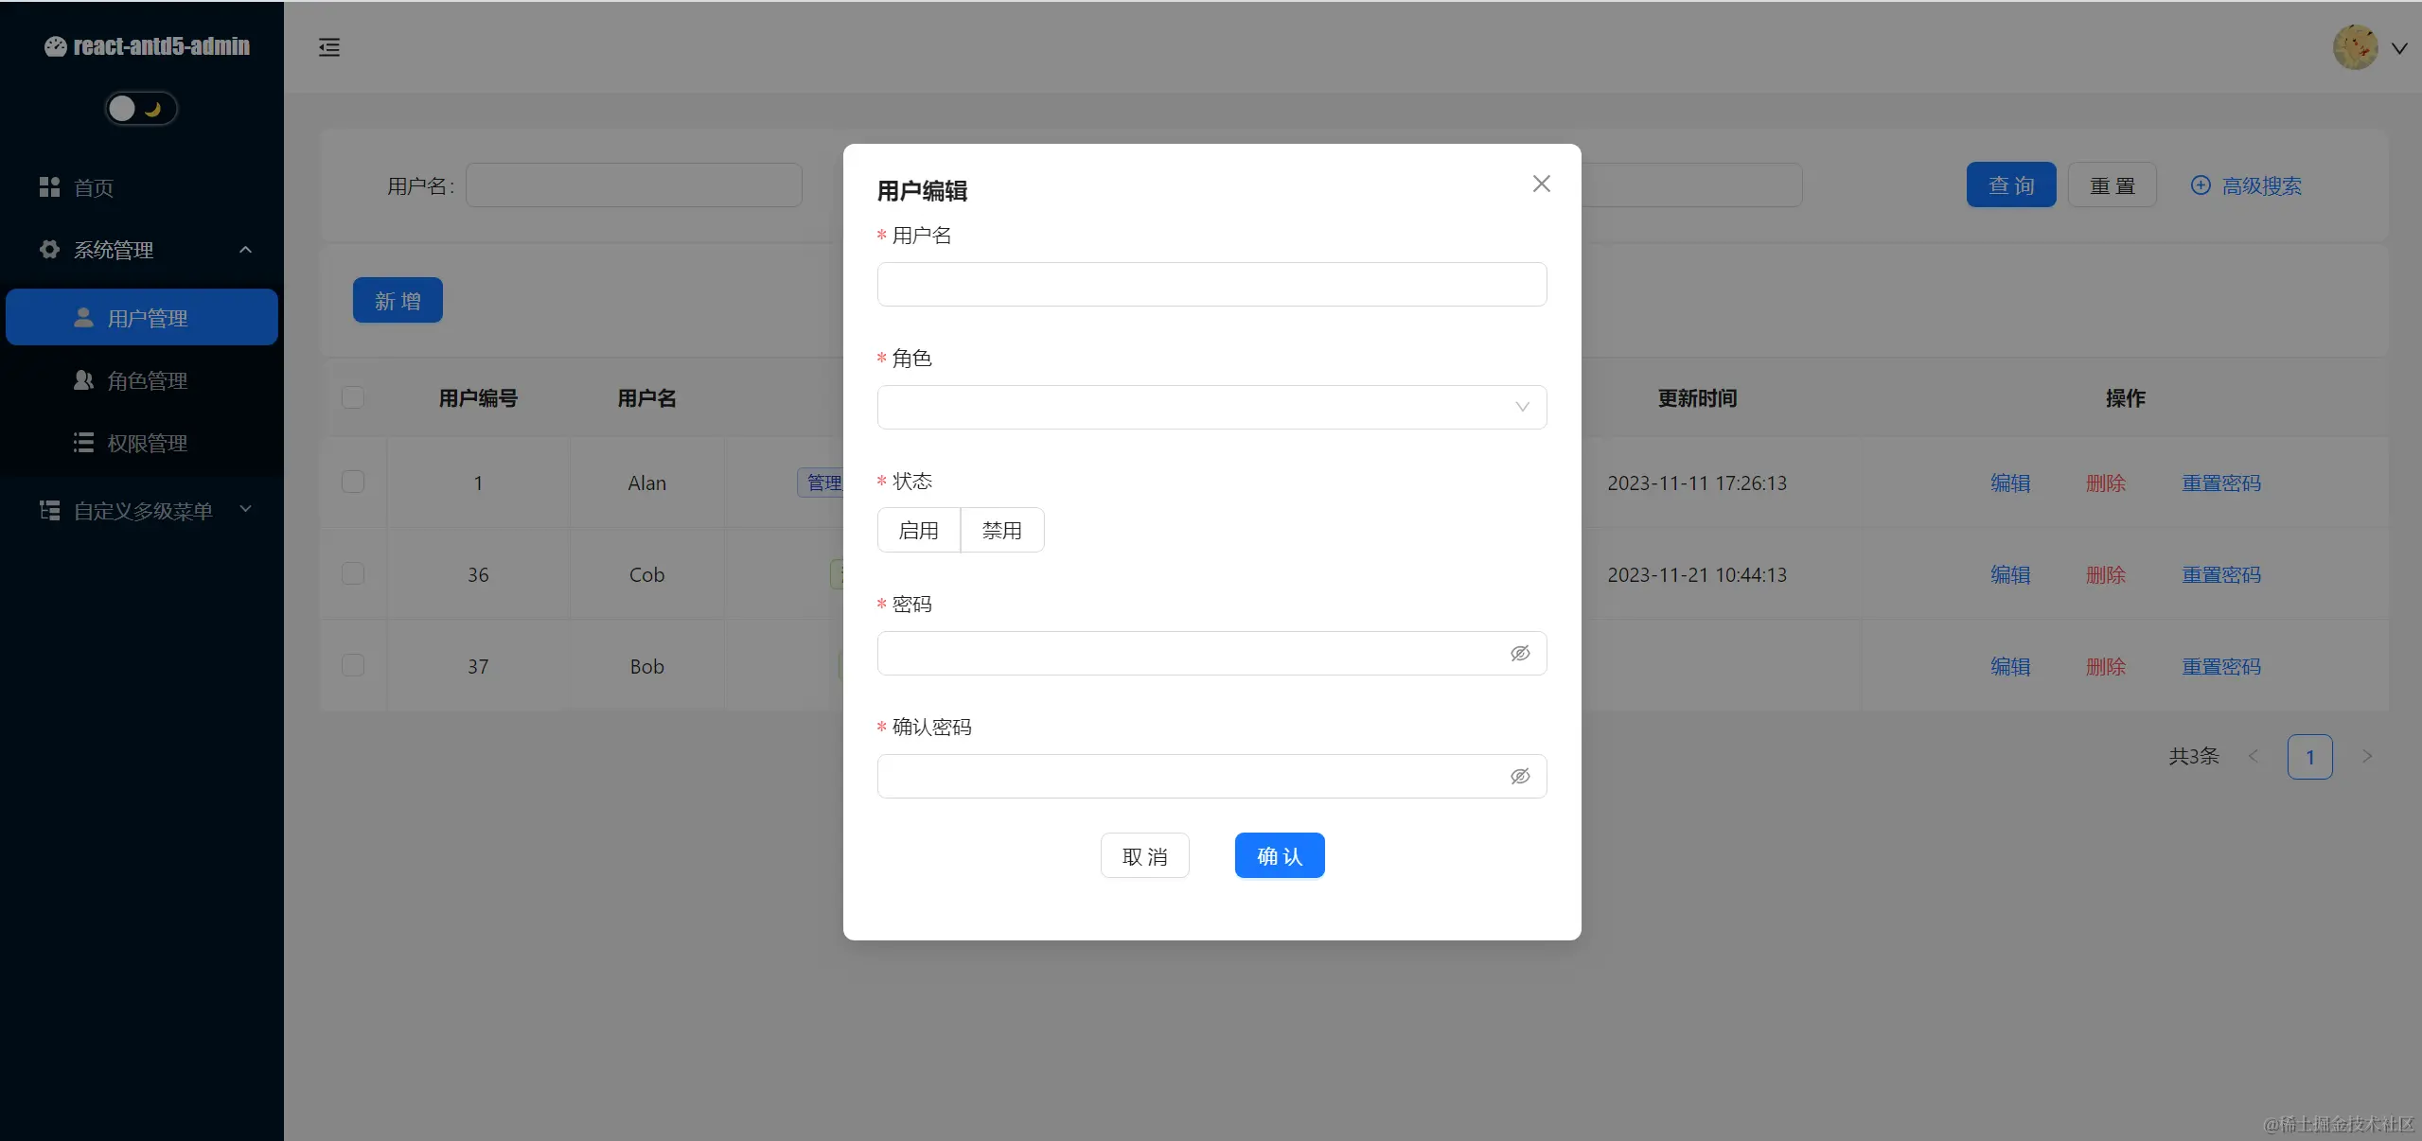Click the previous page arrow
The image size is (2422, 1141).
tap(2254, 756)
